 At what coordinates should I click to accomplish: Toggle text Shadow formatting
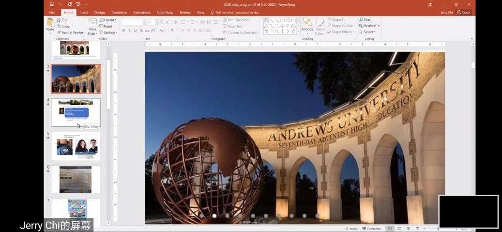141,31
